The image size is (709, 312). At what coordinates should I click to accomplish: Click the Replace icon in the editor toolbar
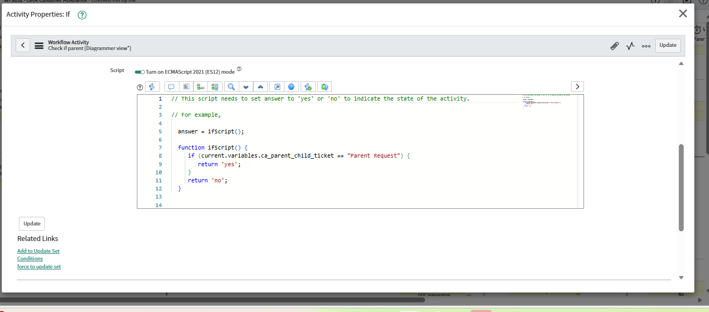click(x=199, y=87)
